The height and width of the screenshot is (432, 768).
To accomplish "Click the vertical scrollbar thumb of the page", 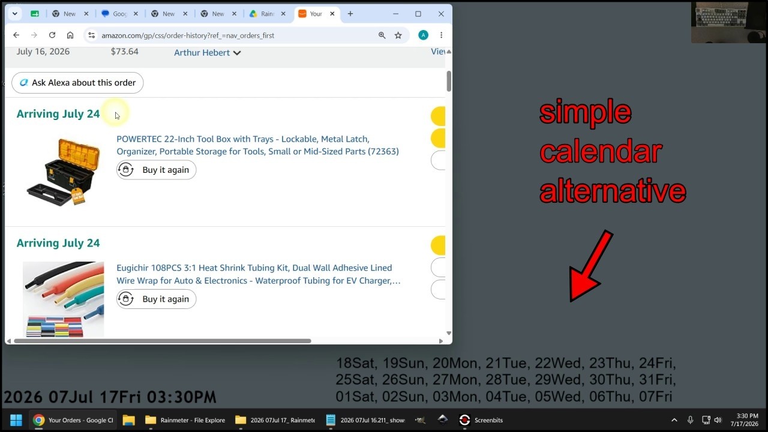I will pyautogui.click(x=449, y=82).
